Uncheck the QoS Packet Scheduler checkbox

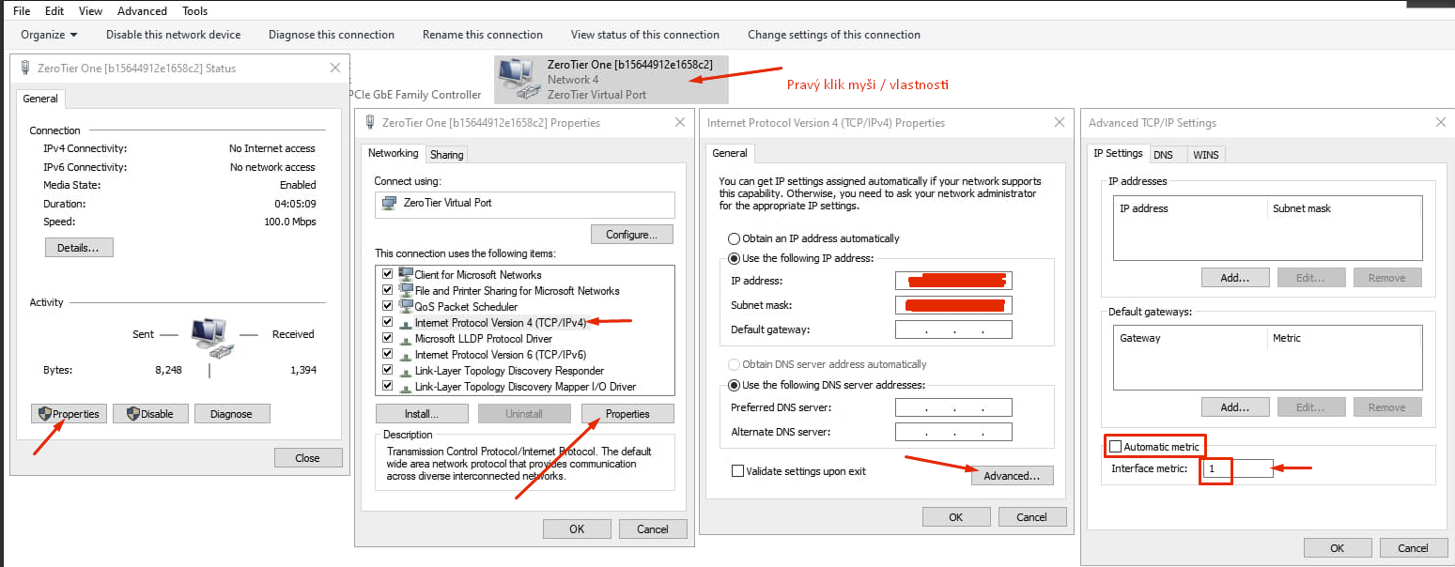(387, 306)
